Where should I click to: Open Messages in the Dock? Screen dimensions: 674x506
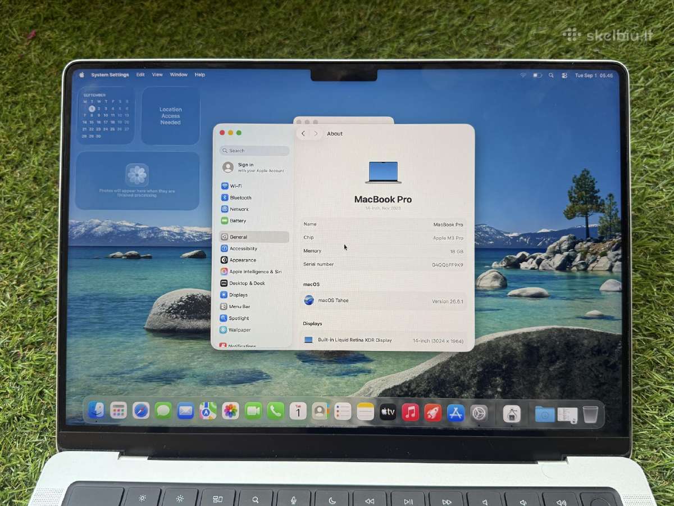[163, 411]
